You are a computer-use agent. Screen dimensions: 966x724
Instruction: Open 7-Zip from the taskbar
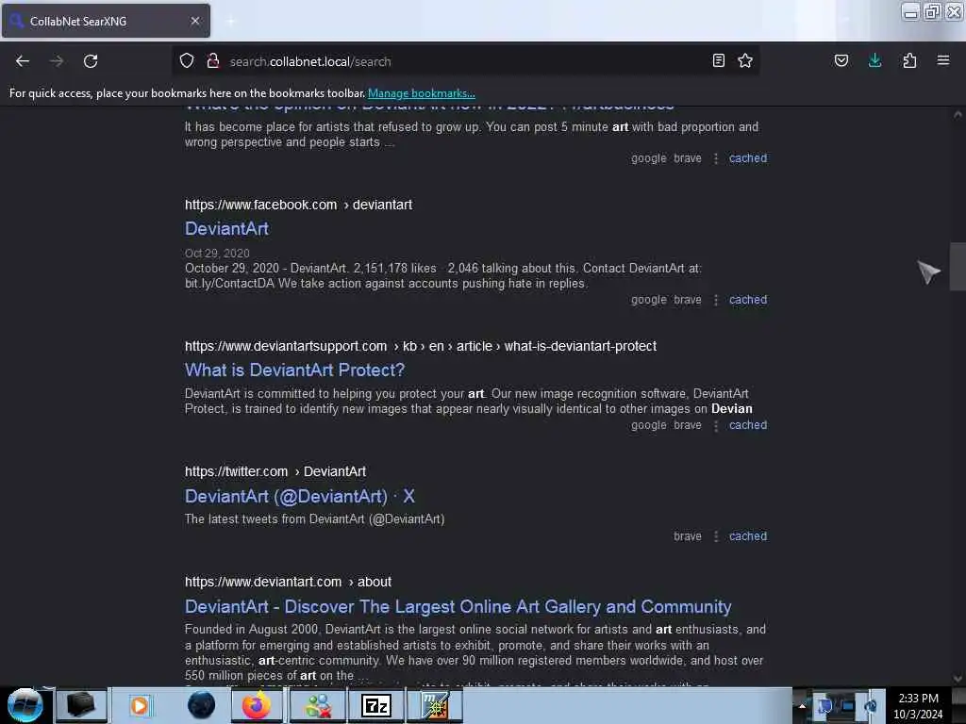(x=376, y=705)
